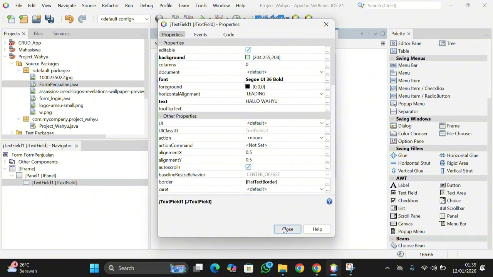This screenshot has height=277, width=493.
Task: Open Microsoft Edge from taskbar
Action: 215,268
